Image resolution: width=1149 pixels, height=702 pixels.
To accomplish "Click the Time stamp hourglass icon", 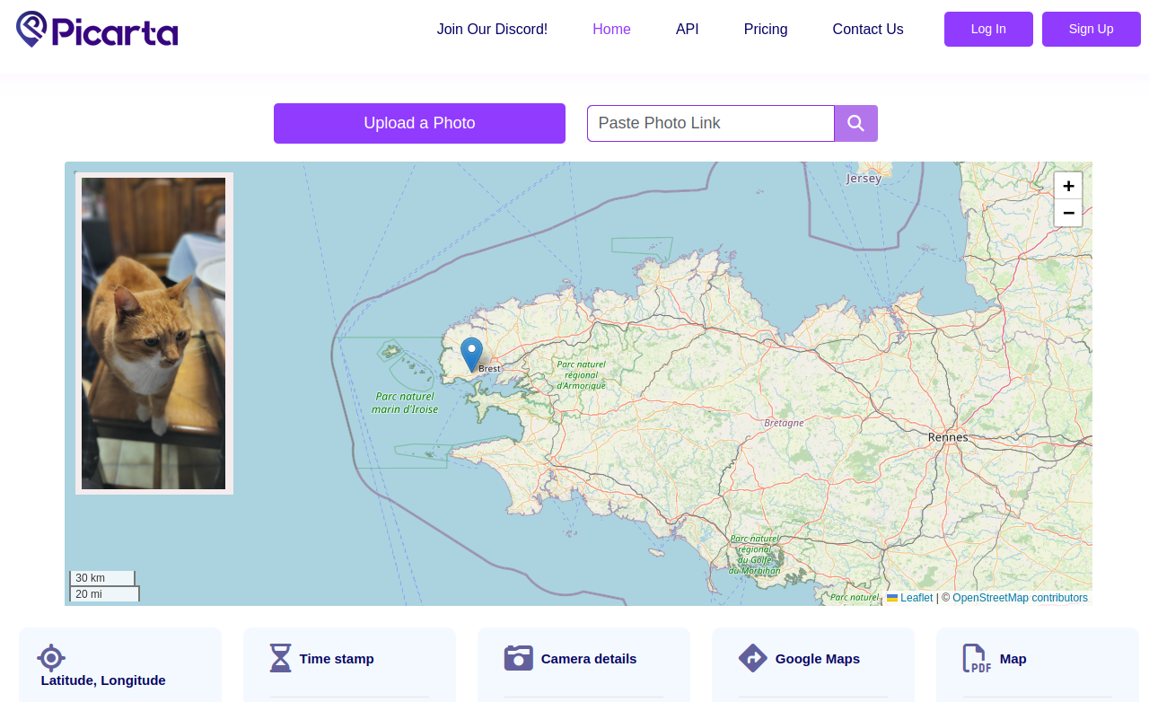I will pyautogui.click(x=281, y=658).
